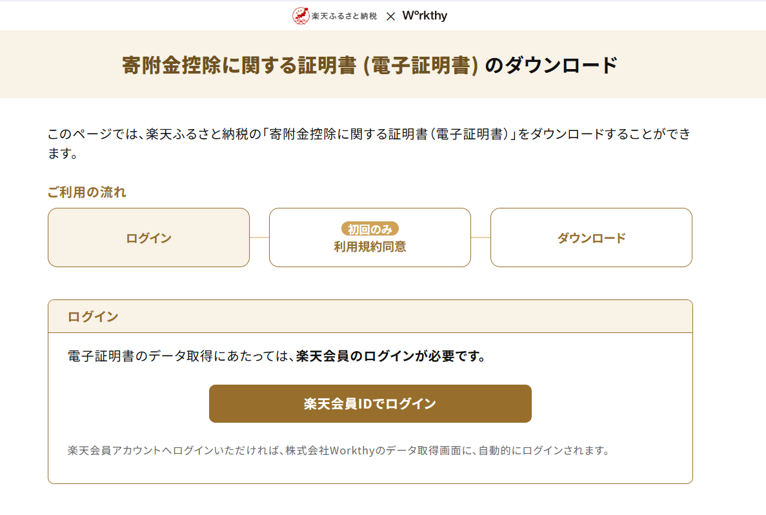Click the bold 楽天会員のログインが必要です text
Viewport: 766px width, 515px height.
390,356
